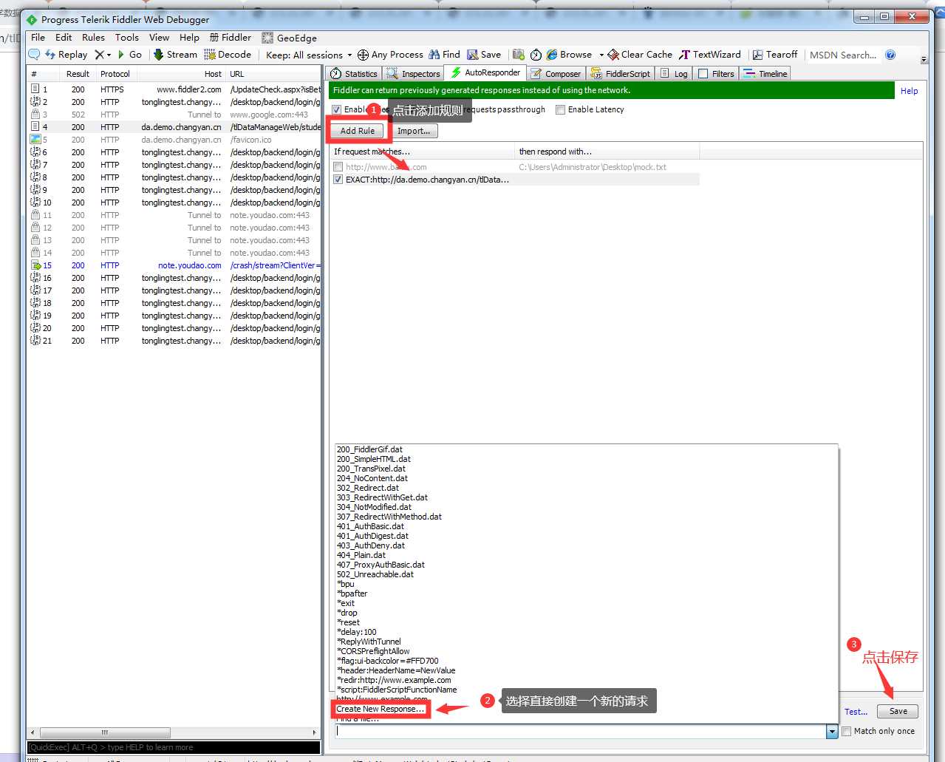945x762 pixels.
Task: Toggle the Stream mode icon
Action: tap(158, 55)
